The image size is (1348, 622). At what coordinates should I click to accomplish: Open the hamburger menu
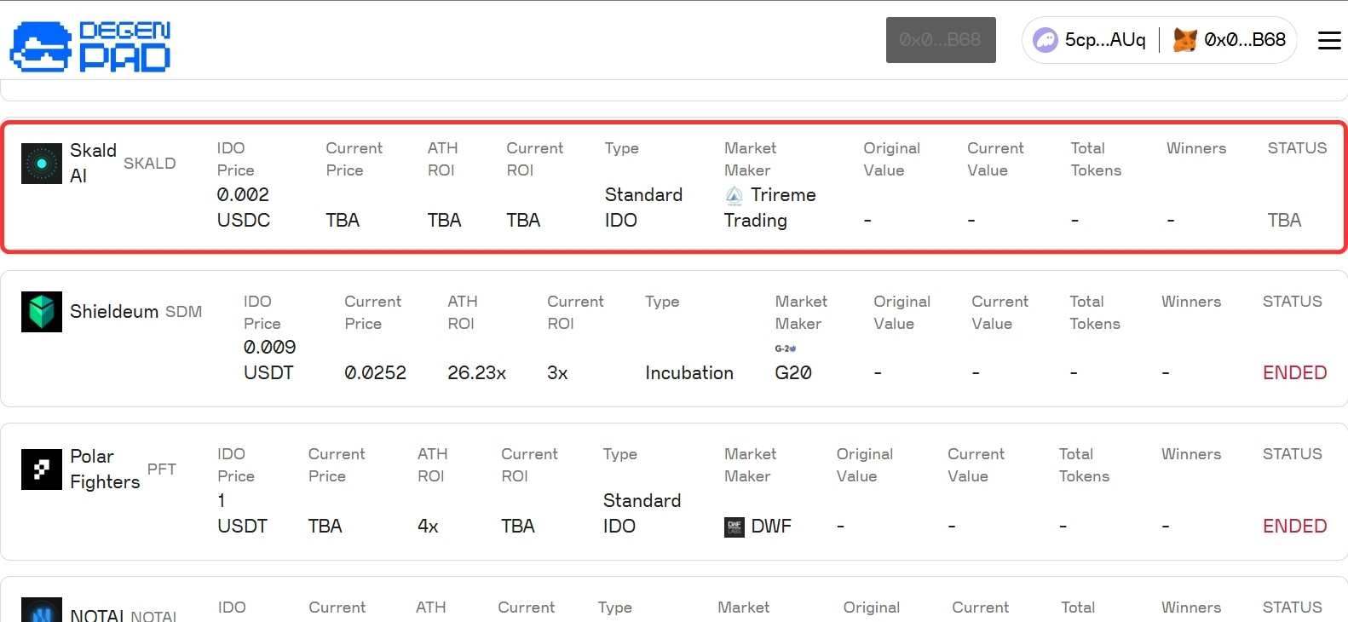pyautogui.click(x=1329, y=40)
